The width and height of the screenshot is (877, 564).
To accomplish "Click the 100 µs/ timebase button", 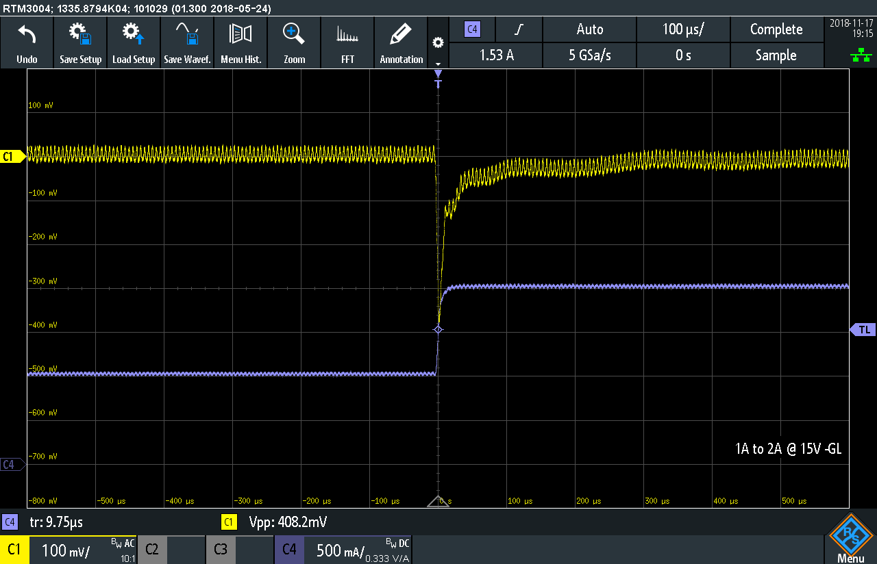I will tap(683, 29).
